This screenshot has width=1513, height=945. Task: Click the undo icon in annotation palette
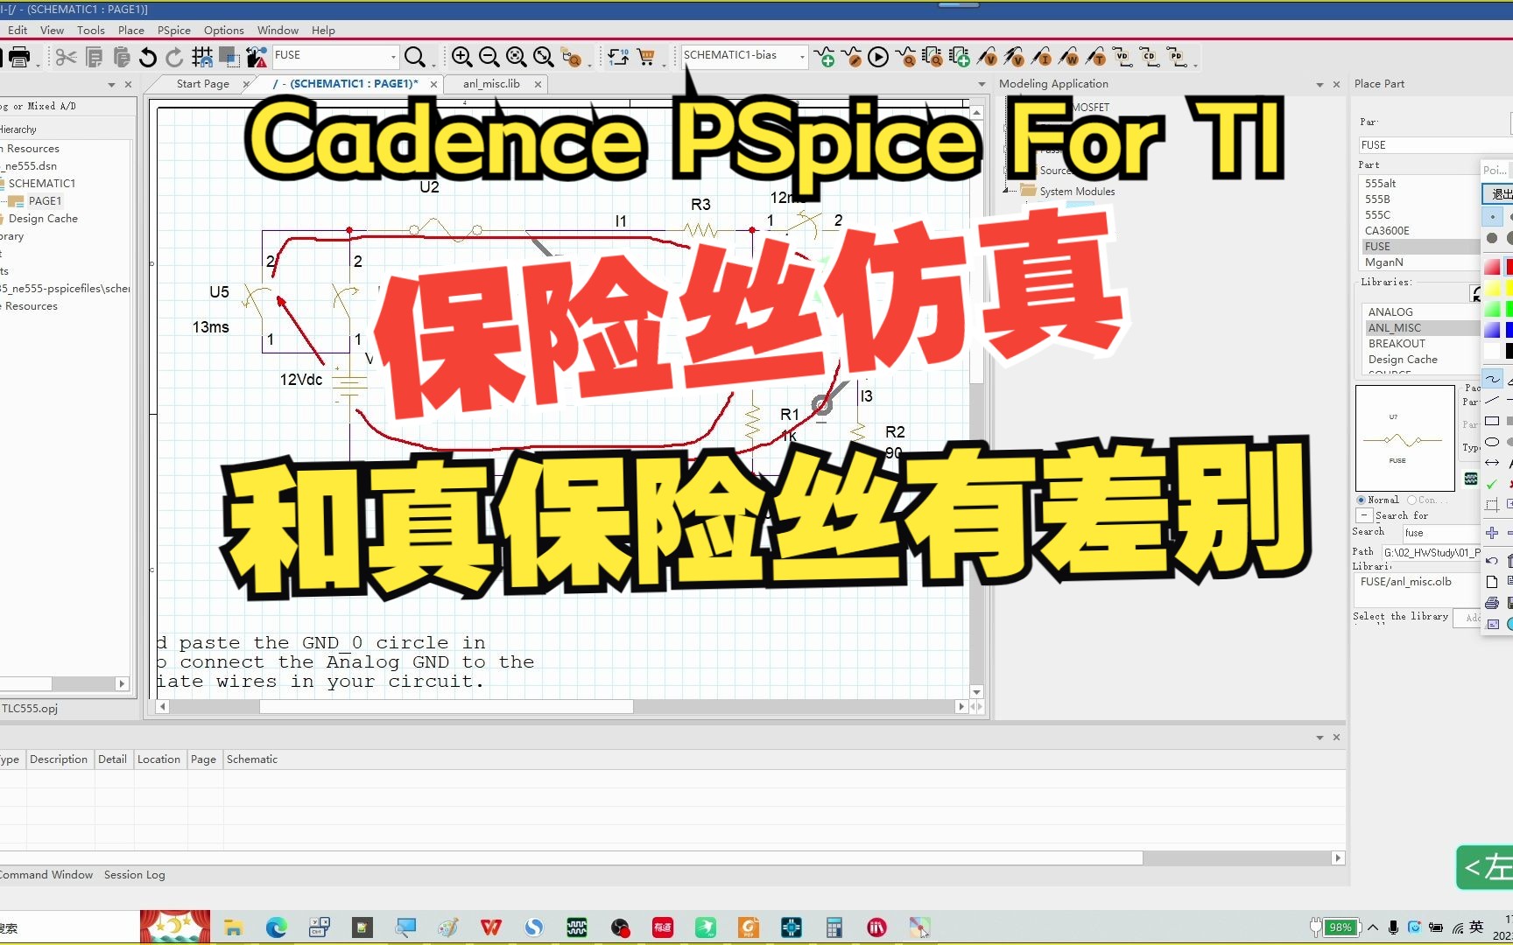1492,561
